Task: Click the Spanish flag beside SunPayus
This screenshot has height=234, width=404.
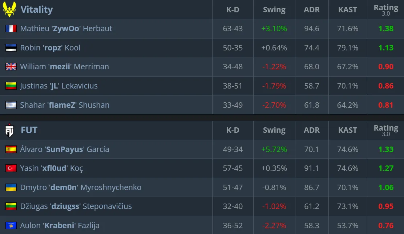Action: coord(11,149)
